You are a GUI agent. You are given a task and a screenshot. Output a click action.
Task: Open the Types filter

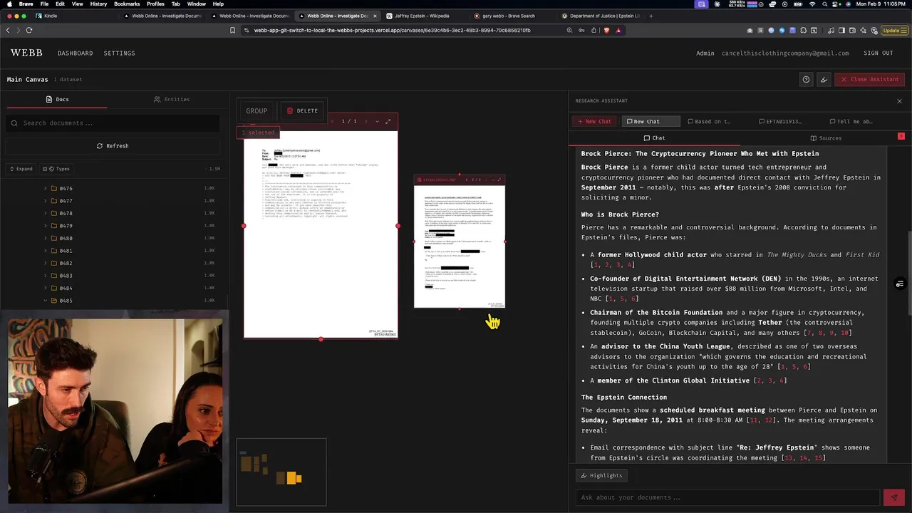(56, 169)
